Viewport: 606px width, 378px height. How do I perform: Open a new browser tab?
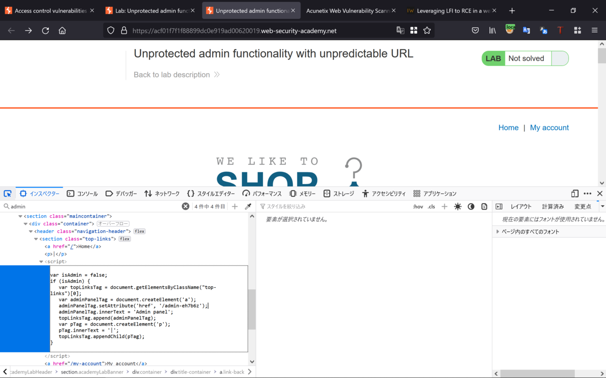pyautogui.click(x=512, y=11)
